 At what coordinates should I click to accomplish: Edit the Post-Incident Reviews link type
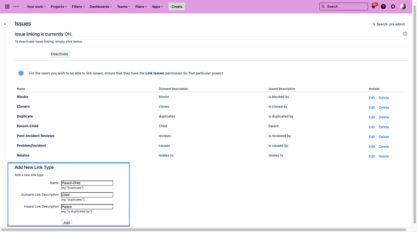(372, 137)
